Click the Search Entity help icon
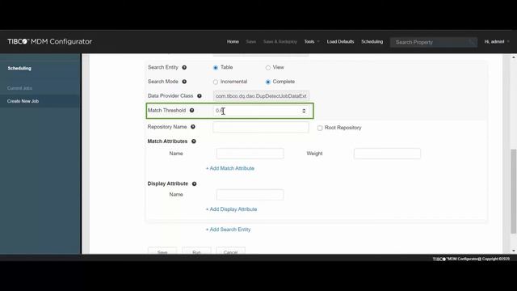 pyautogui.click(x=184, y=68)
